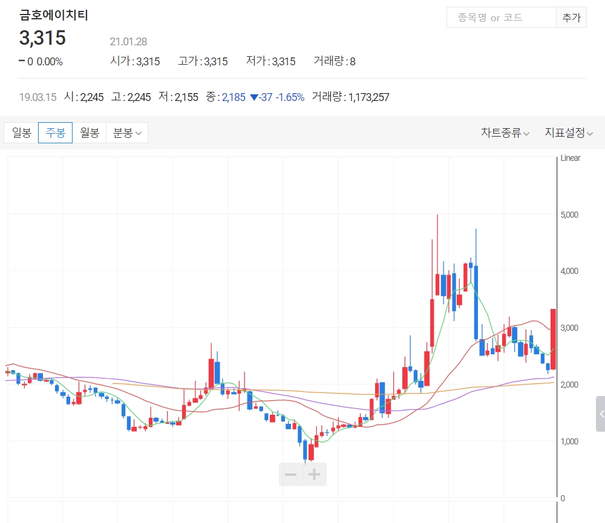
Task: Expand the side panel arrow at right edge
Action: [601, 414]
